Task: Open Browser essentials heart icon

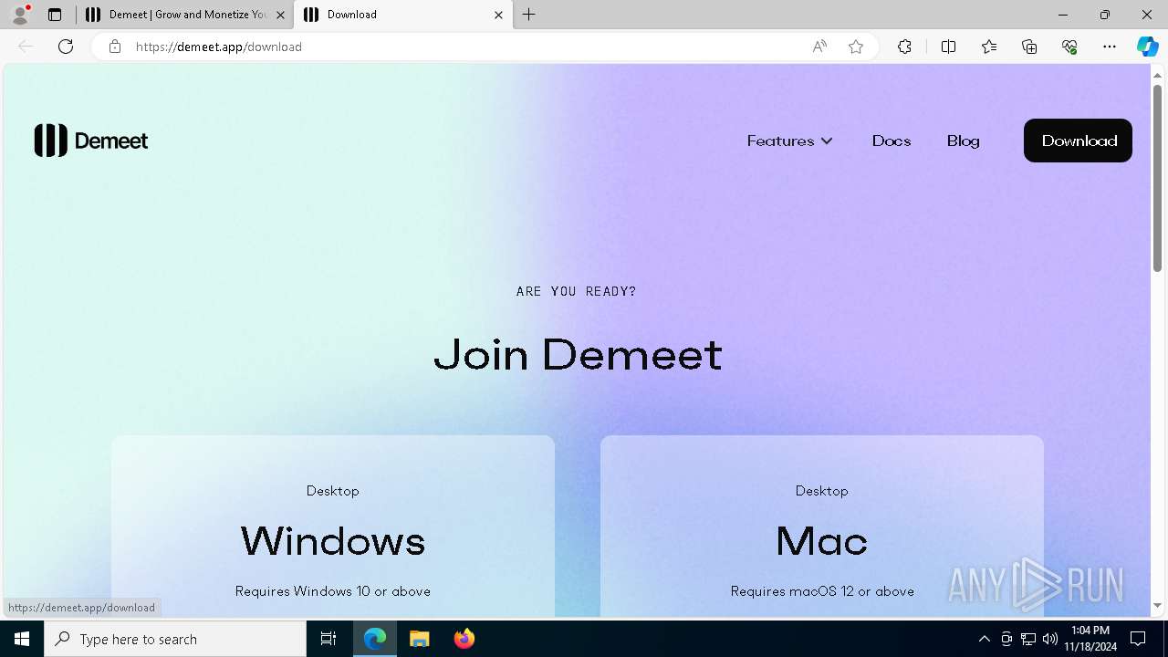Action: 1069,47
